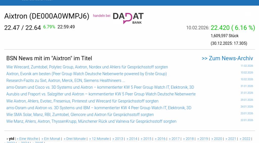
Task: Click the DADAT Bank logo
Action: pos(128,18)
